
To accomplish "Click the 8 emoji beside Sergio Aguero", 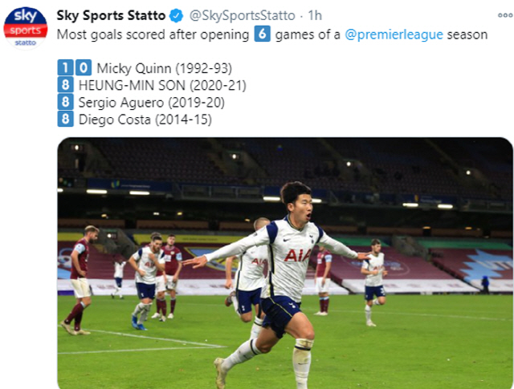I will tap(65, 102).
